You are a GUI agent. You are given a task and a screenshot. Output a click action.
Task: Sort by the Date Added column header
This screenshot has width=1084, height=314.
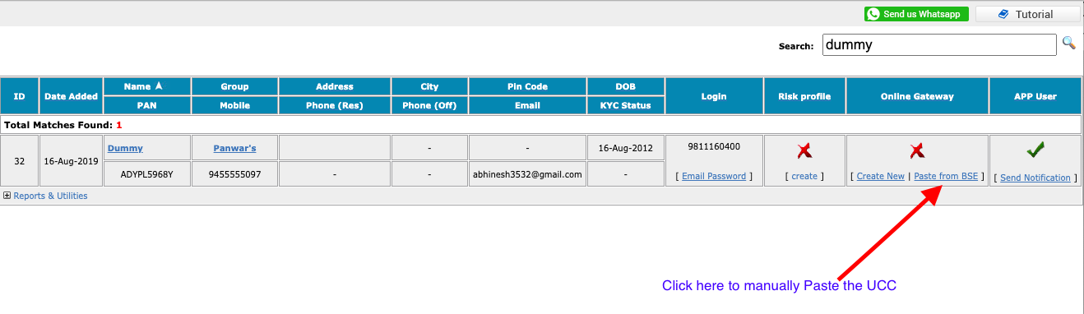(x=71, y=96)
